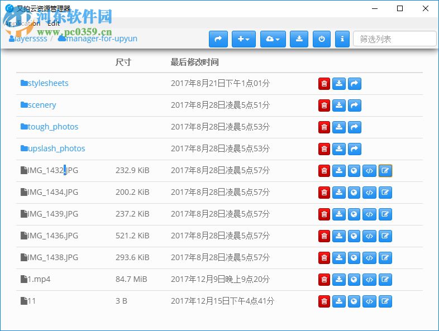This screenshot has width=439, height=331.
Task: Open the tough_photos folder
Action: coord(49,127)
